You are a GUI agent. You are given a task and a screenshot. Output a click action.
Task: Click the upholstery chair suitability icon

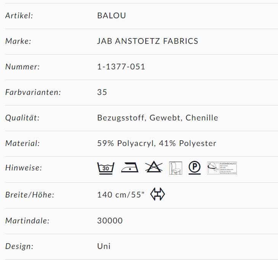click(175, 168)
